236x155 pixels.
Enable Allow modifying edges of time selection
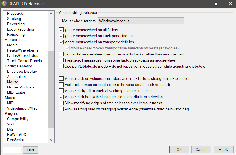pyautogui.click(x=61, y=103)
